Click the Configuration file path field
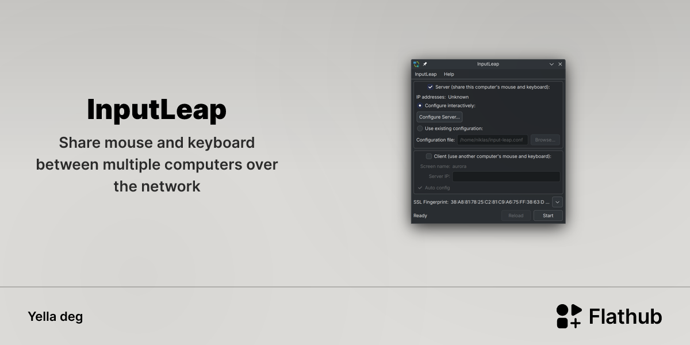Image resolution: width=690 pixels, height=345 pixels. pyautogui.click(x=492, y=140)
